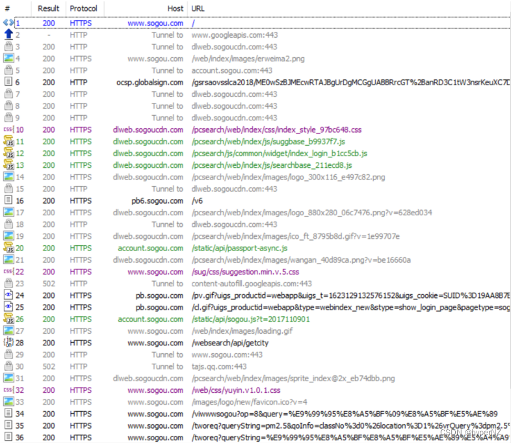
Task: Select the account.sogou.com:443 tunnel URL
Action: click(231, 70)
